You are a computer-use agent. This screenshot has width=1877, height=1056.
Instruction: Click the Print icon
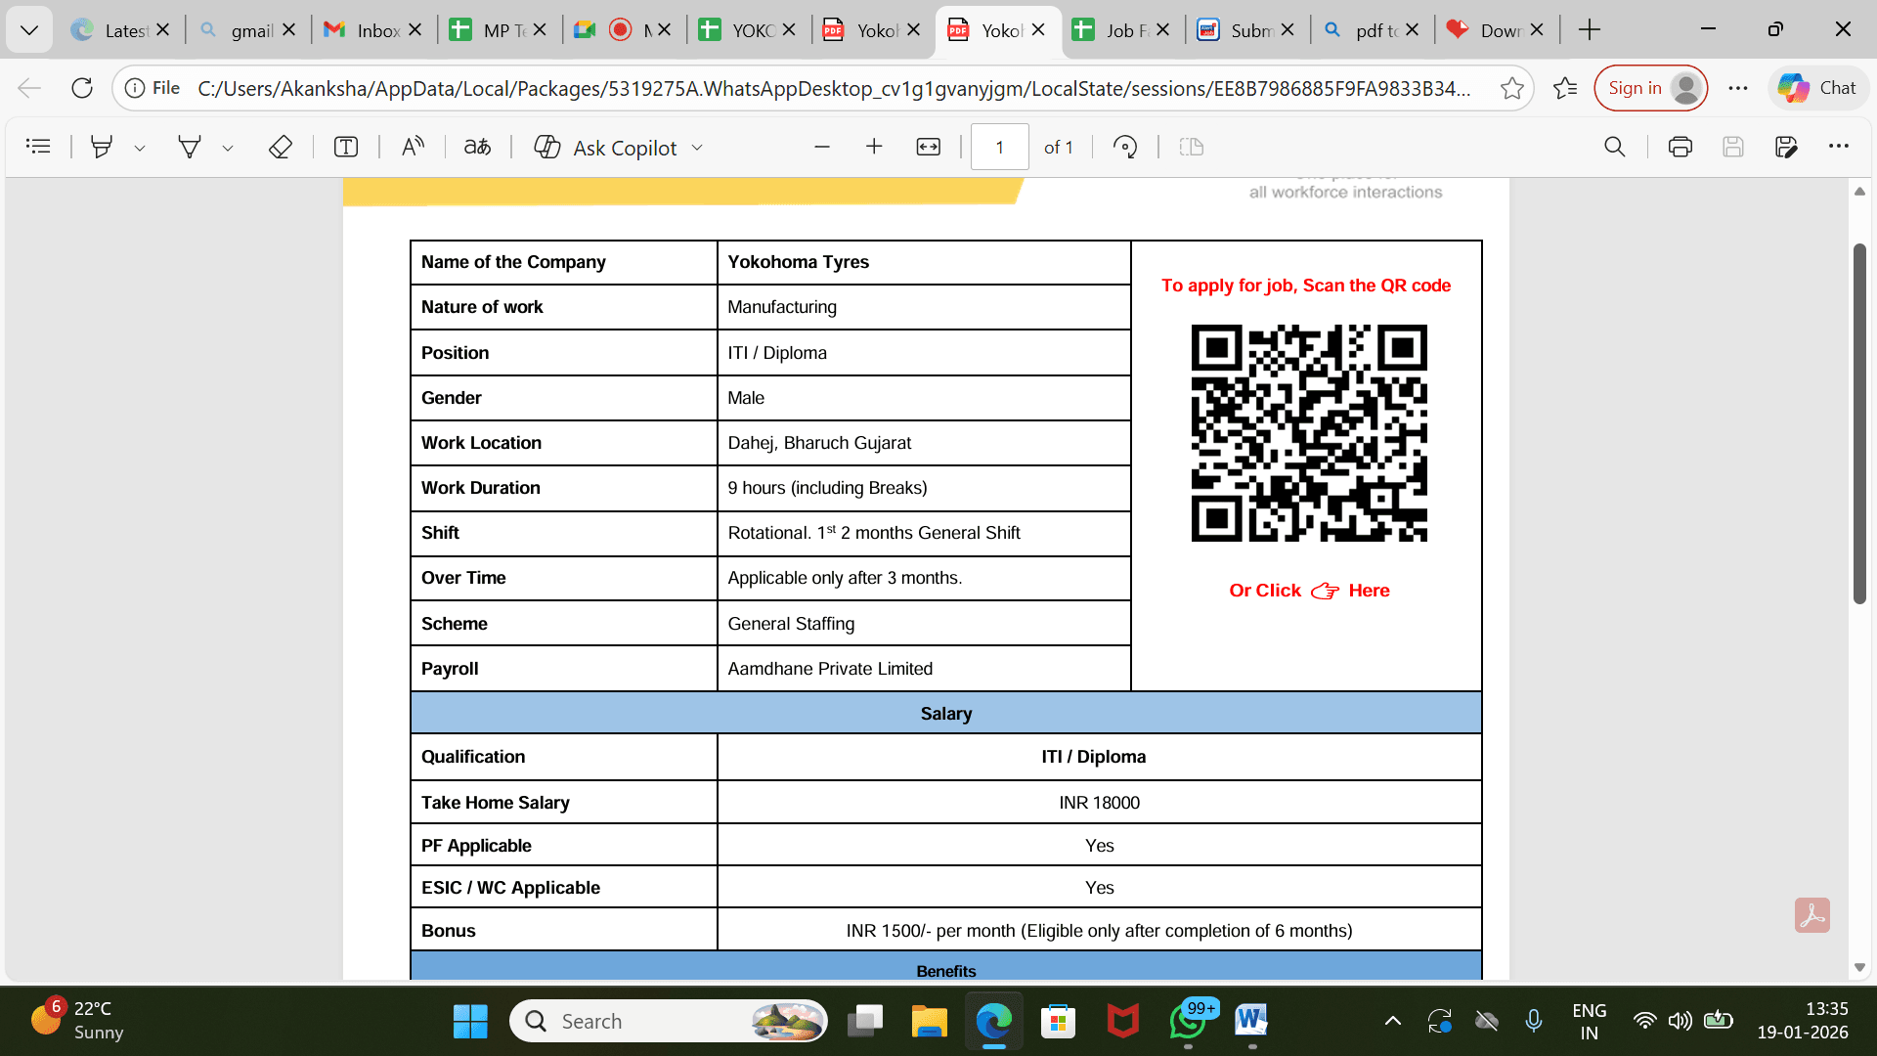click(1680, 147)
